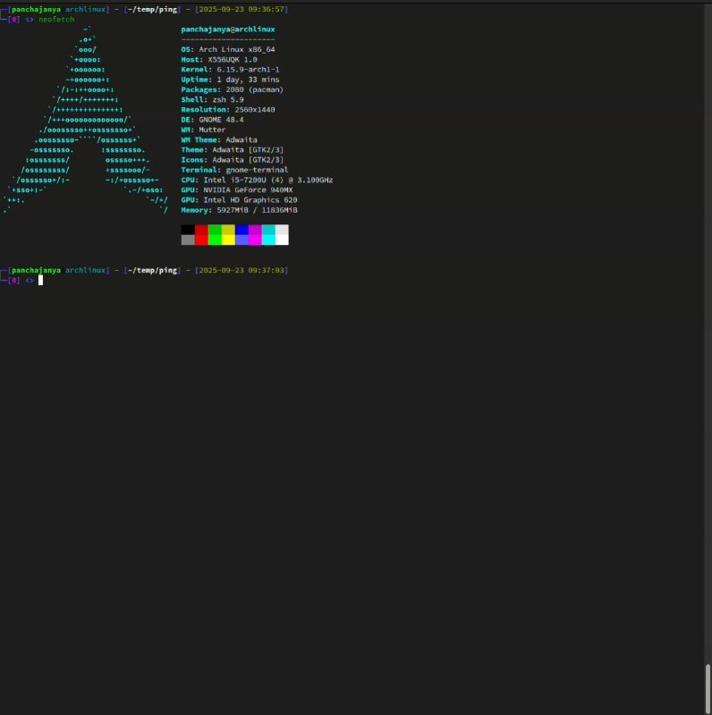Image resolution: width=712 pixels, height=715 pixels.
Task: Click the OS Arch Linux x86_64 line
Action: click(x=227, y=49)
